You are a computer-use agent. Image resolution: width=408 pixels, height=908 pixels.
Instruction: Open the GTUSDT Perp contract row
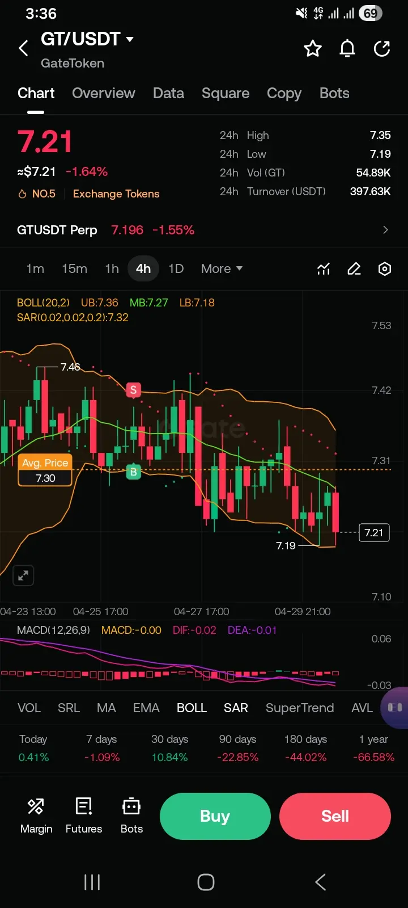[x=204, y=230]
